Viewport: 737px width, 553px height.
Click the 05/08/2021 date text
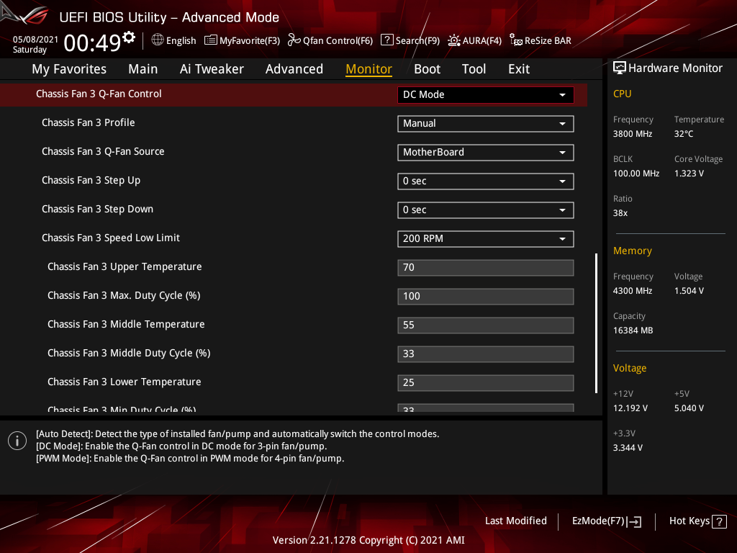35,39
